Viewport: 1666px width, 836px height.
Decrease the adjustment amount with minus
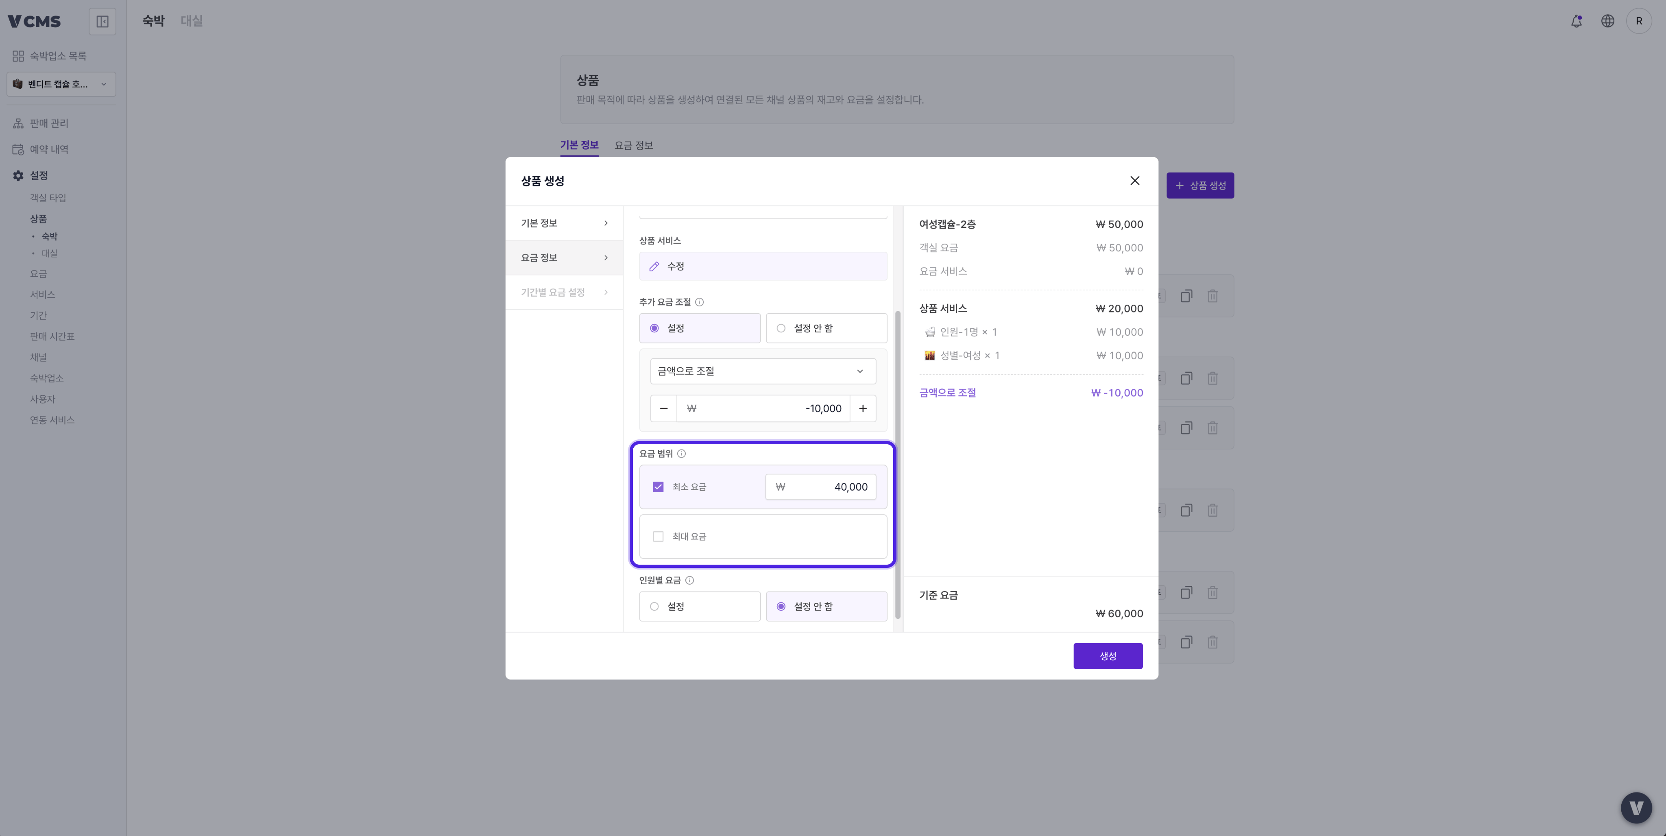click(x=663, y=408)
